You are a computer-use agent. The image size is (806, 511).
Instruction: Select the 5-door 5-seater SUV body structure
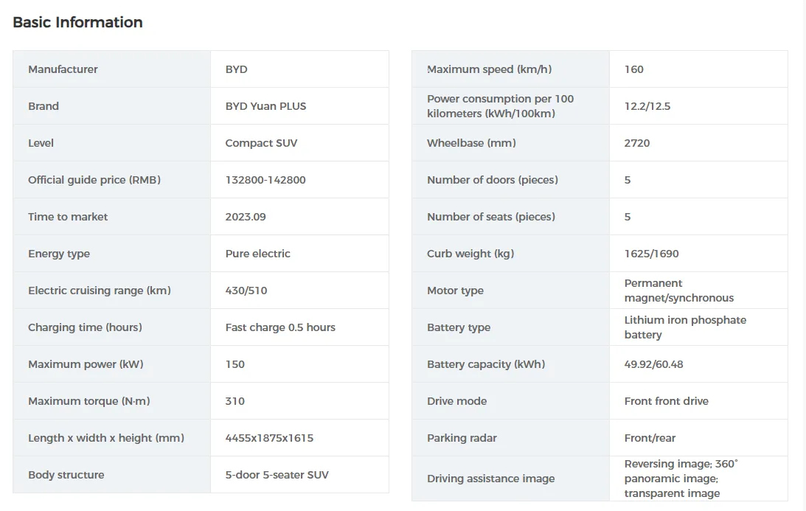[278, 475]
